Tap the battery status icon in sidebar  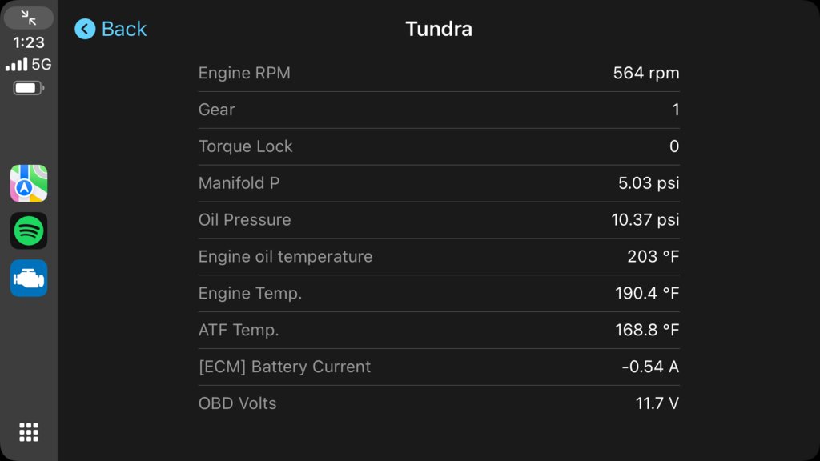point(29,88)
